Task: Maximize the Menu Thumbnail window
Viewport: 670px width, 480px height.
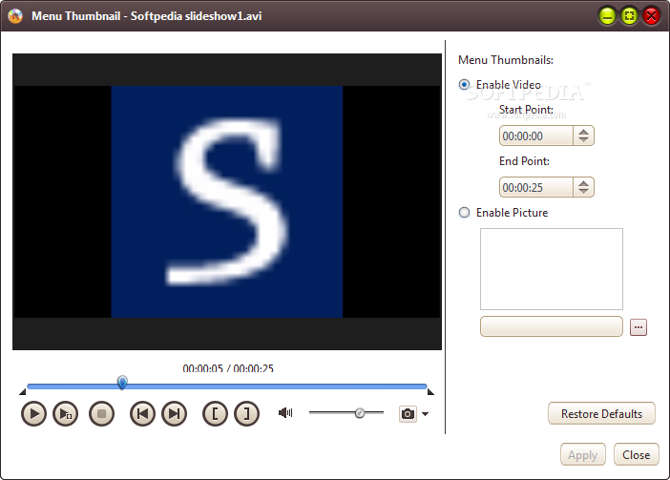Action: pyautogui.click(x=629, y=16)
